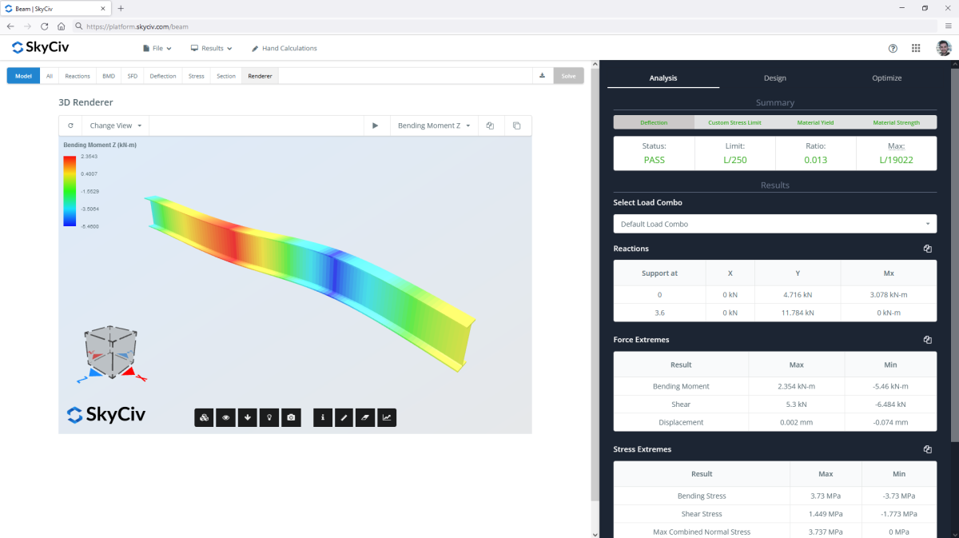Click the info icon in renderer toolbar

(x=323, y=417)
